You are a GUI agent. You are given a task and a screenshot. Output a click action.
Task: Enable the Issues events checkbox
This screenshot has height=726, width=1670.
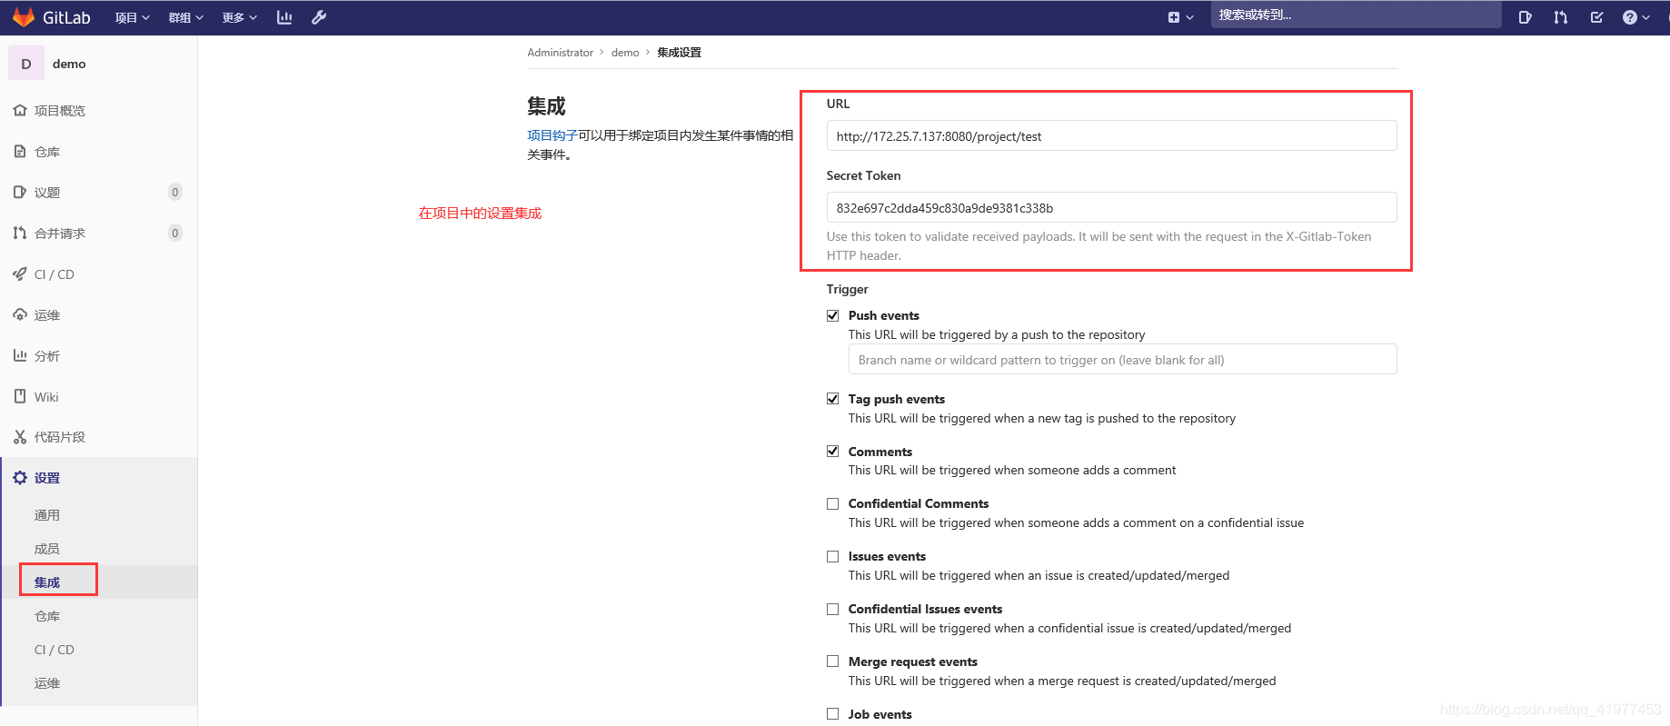click(x=832, y=556)
